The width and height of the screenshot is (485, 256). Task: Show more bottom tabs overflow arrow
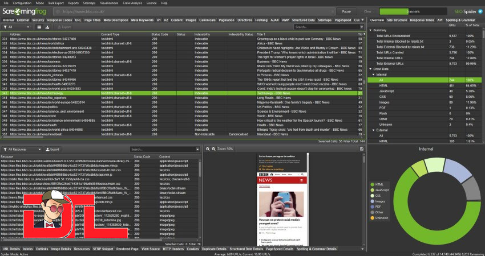(362, 249)
